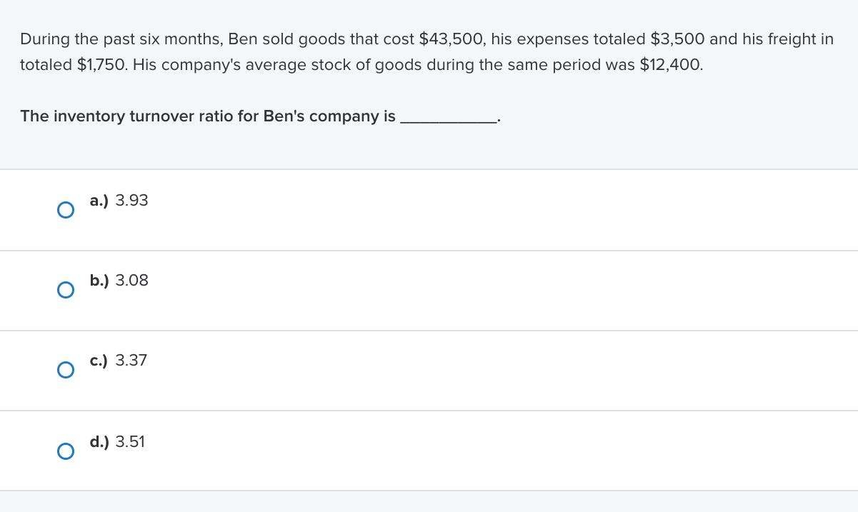Click the answer label 3.08
The height and width of the screenshot is (512, 858).
131,281
